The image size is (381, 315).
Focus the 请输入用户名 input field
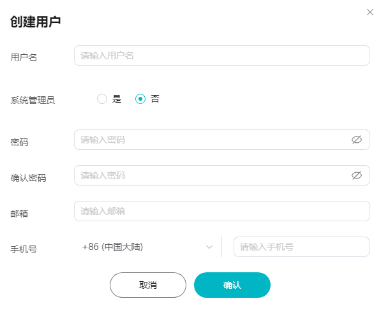pos(222,55)
